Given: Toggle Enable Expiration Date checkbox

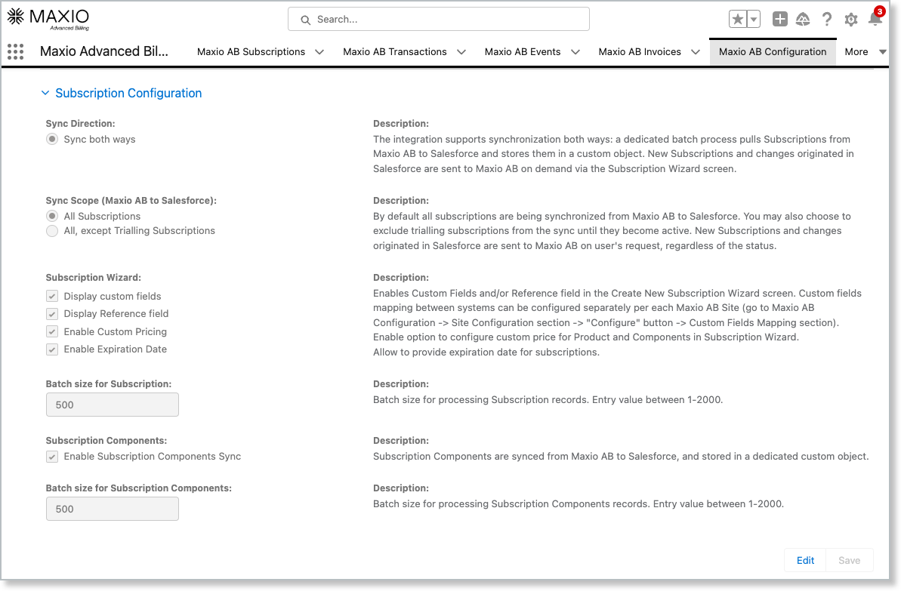Looking at the screenshot, I should pos(52,349).
